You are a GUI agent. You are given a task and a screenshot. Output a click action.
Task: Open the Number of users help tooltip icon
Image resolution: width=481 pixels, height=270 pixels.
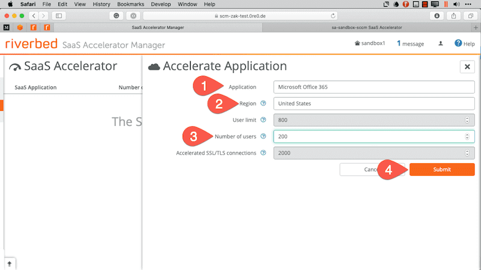tap(263, 136)
